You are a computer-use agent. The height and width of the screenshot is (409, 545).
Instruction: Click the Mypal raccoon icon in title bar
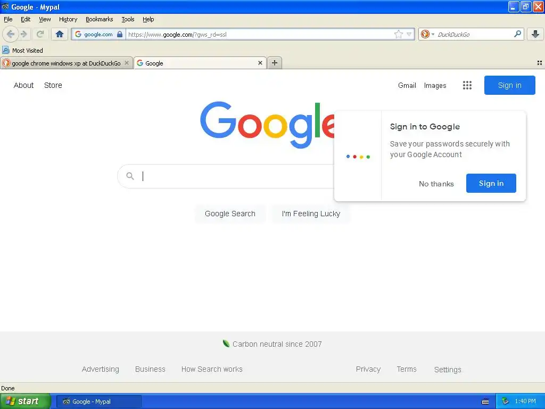coord(5,6)
